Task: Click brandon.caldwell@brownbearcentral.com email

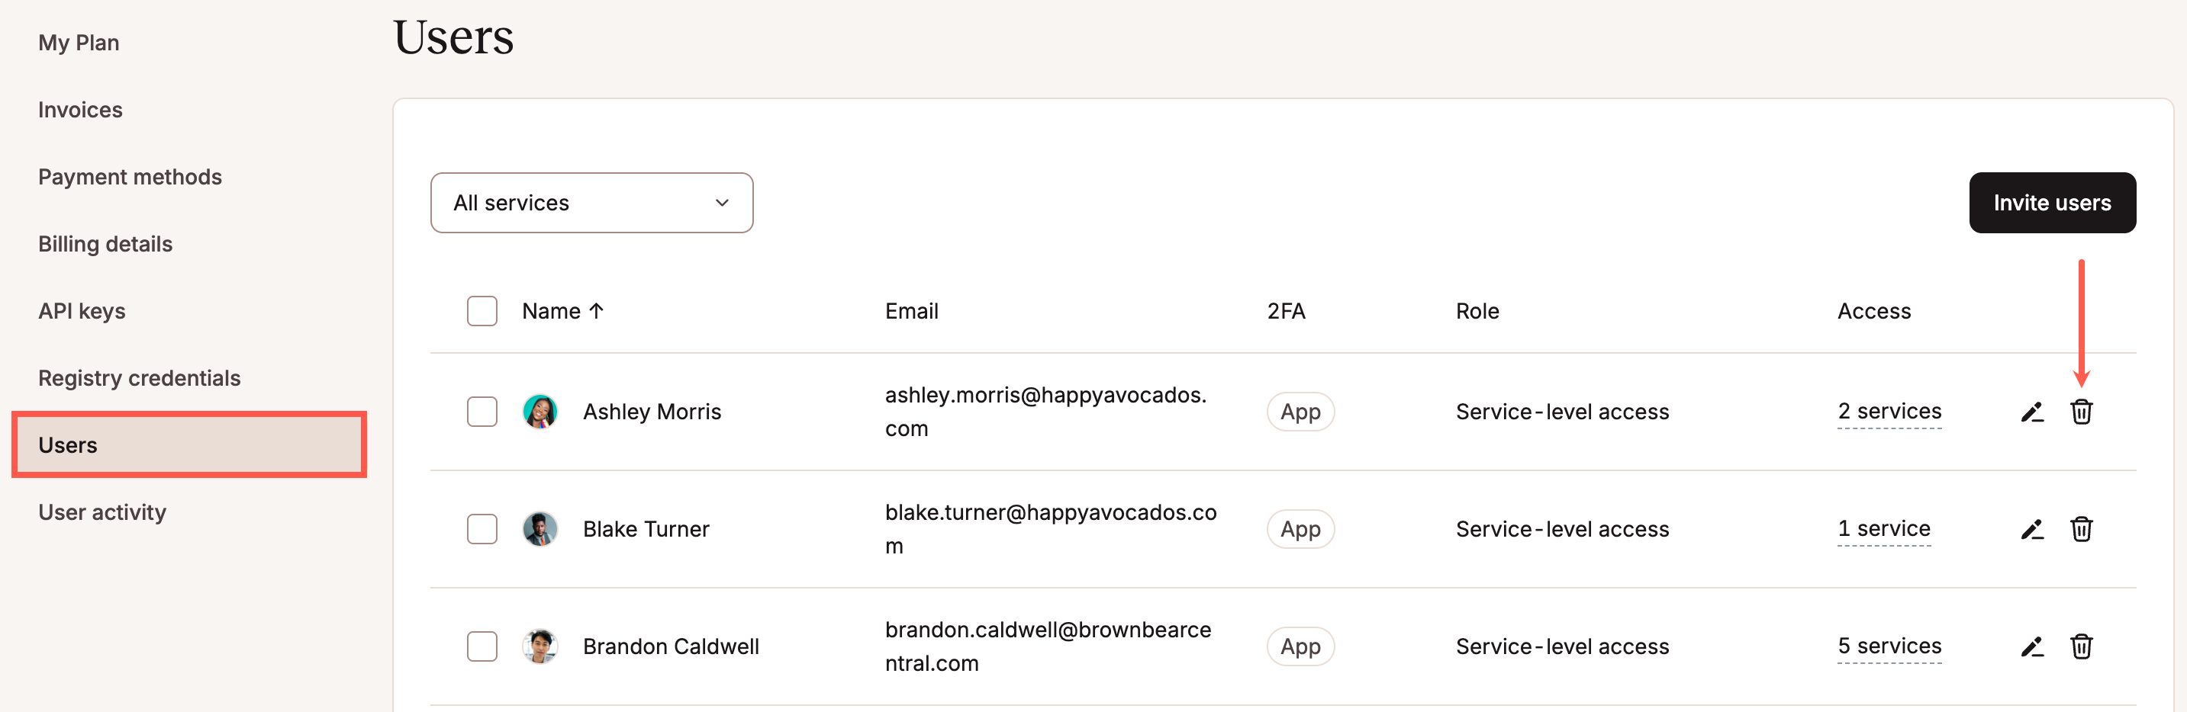Action: pyautogui.click(x=1048, y=646)
